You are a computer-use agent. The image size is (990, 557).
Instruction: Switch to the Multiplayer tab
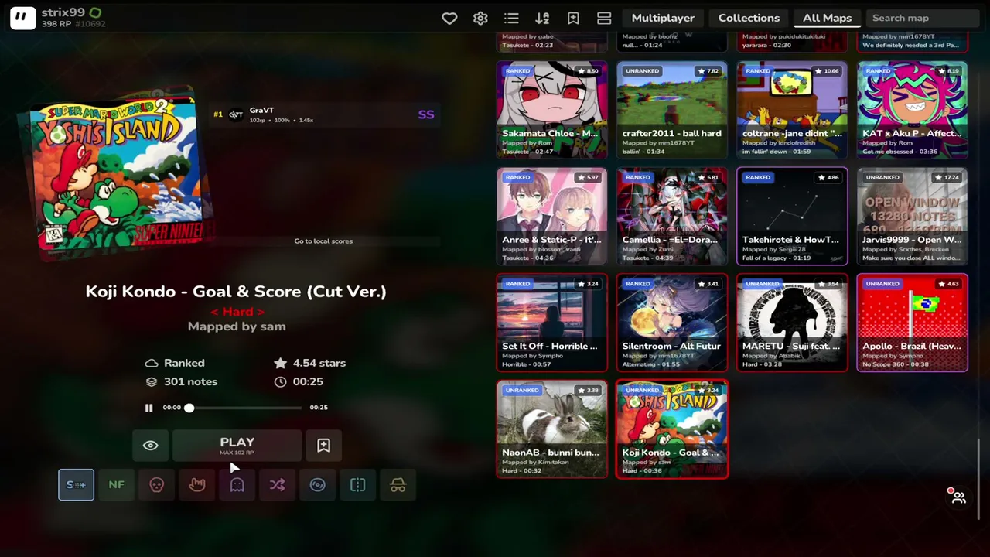tap(663, 18)
